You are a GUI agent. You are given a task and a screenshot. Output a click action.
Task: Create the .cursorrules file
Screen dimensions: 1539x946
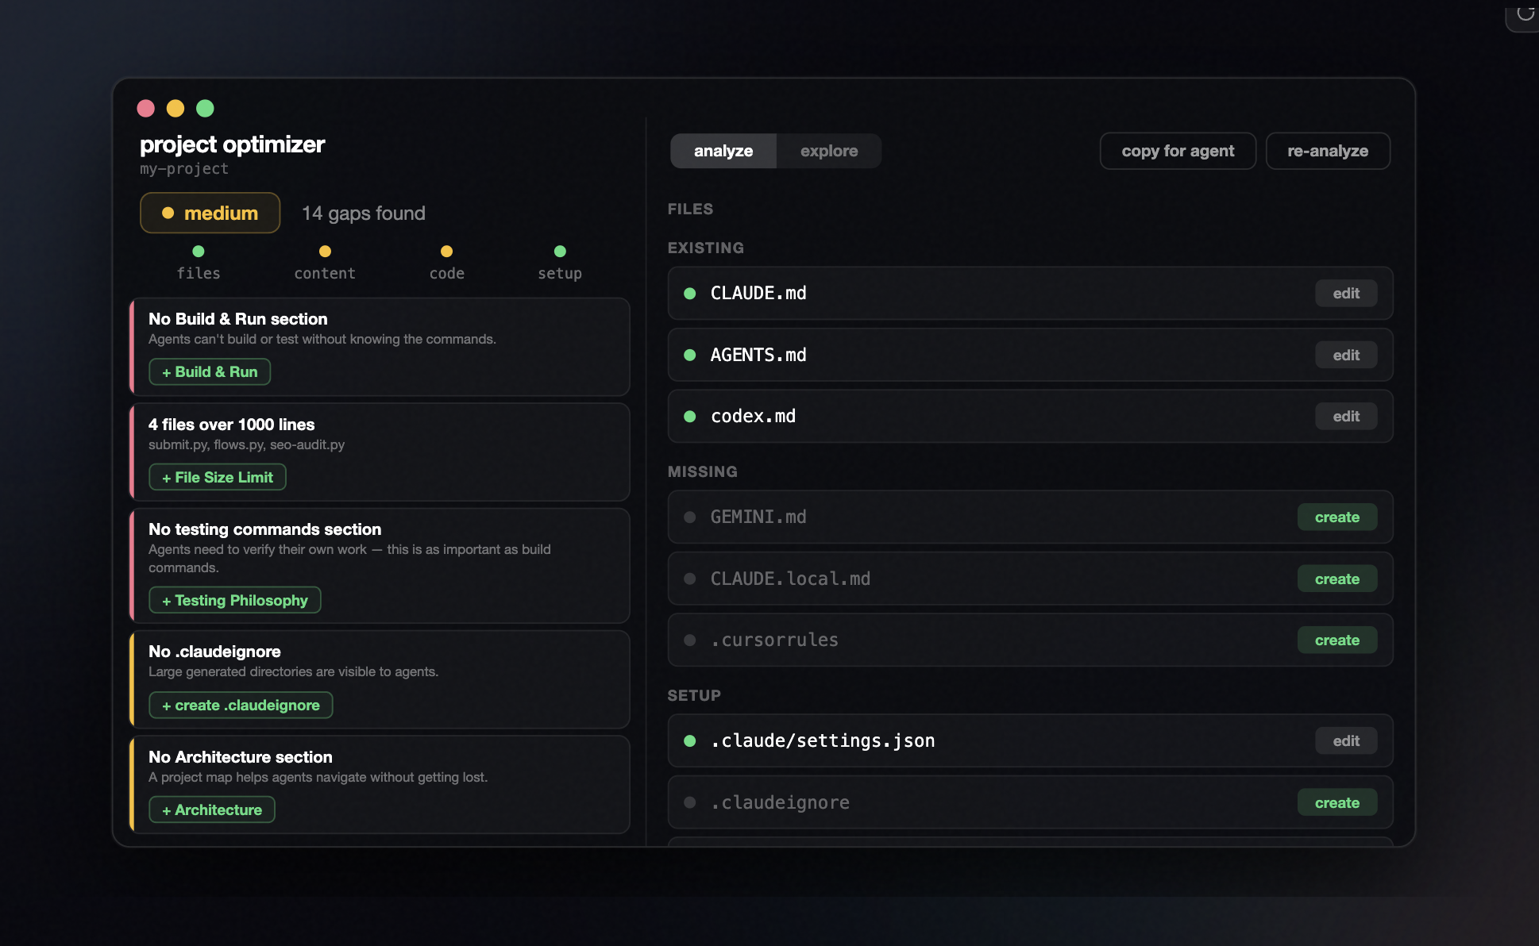point(1337,640)
